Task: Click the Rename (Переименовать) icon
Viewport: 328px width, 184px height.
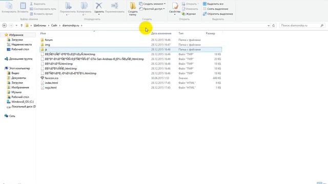Action: point(115,6)
